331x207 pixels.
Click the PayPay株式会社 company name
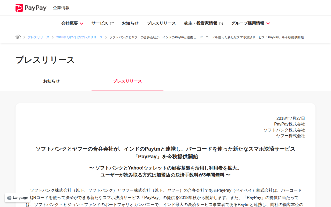coord(290,124)
